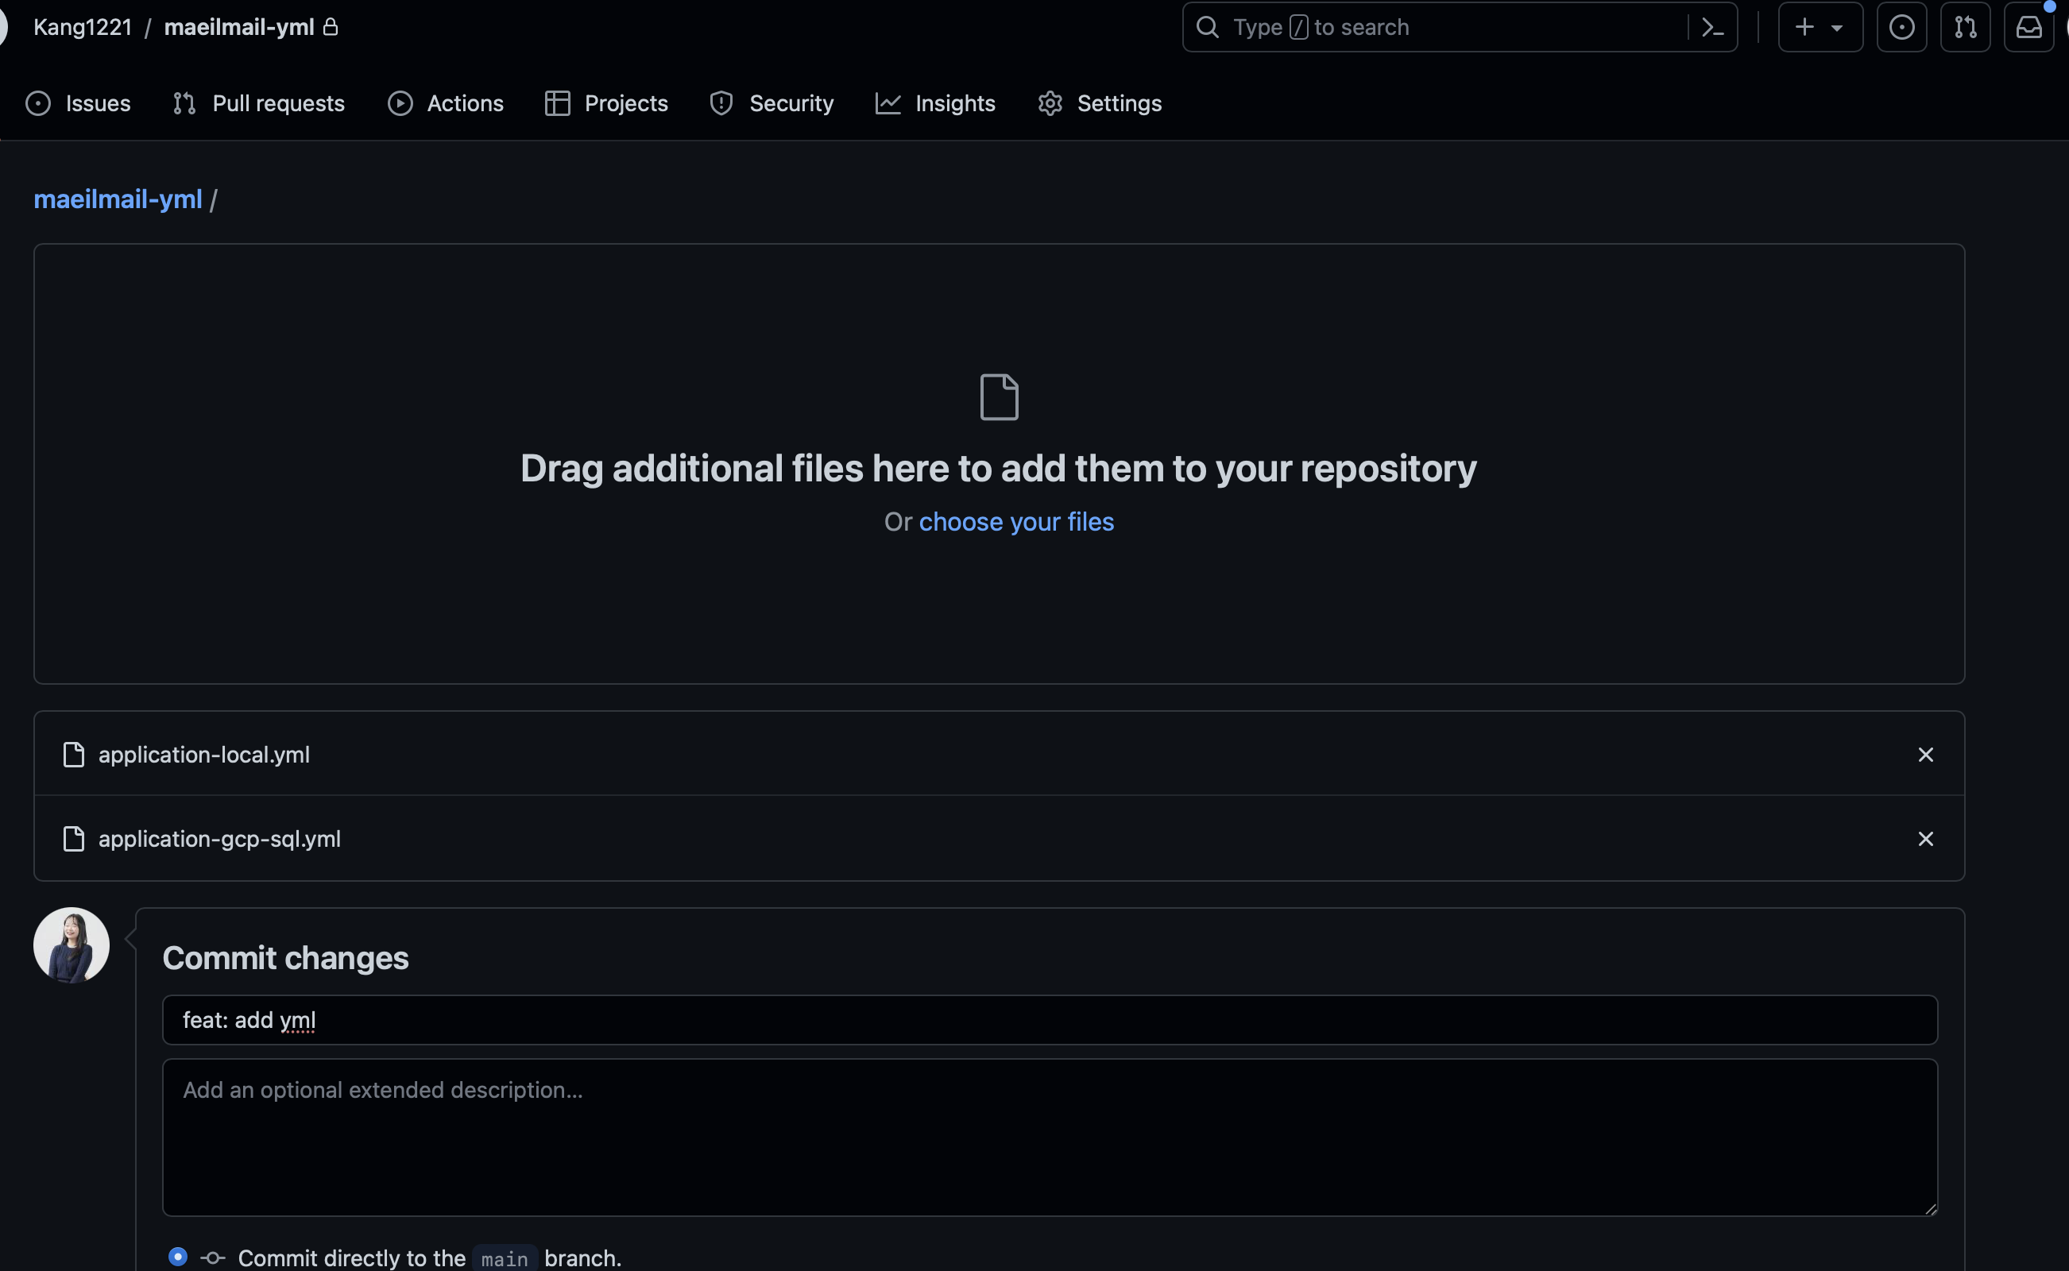Open the pull requests shortcut icon in header

(1966, 28)
